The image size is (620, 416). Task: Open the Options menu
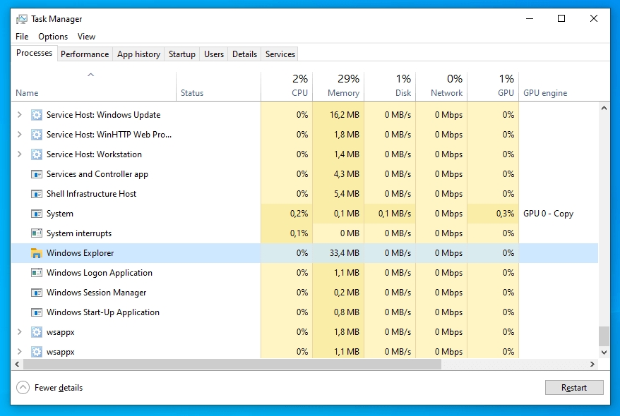coord(53,37)
